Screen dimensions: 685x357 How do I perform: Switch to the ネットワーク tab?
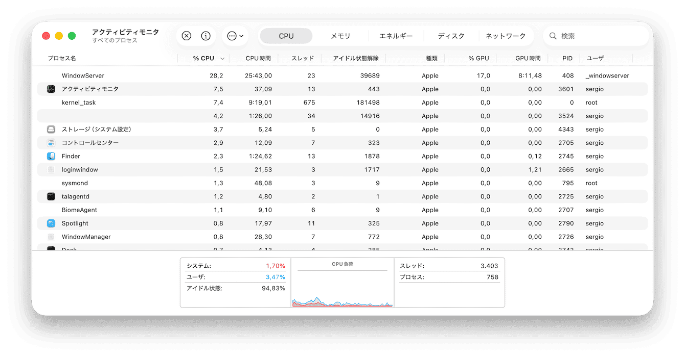(x=506, y=36)
